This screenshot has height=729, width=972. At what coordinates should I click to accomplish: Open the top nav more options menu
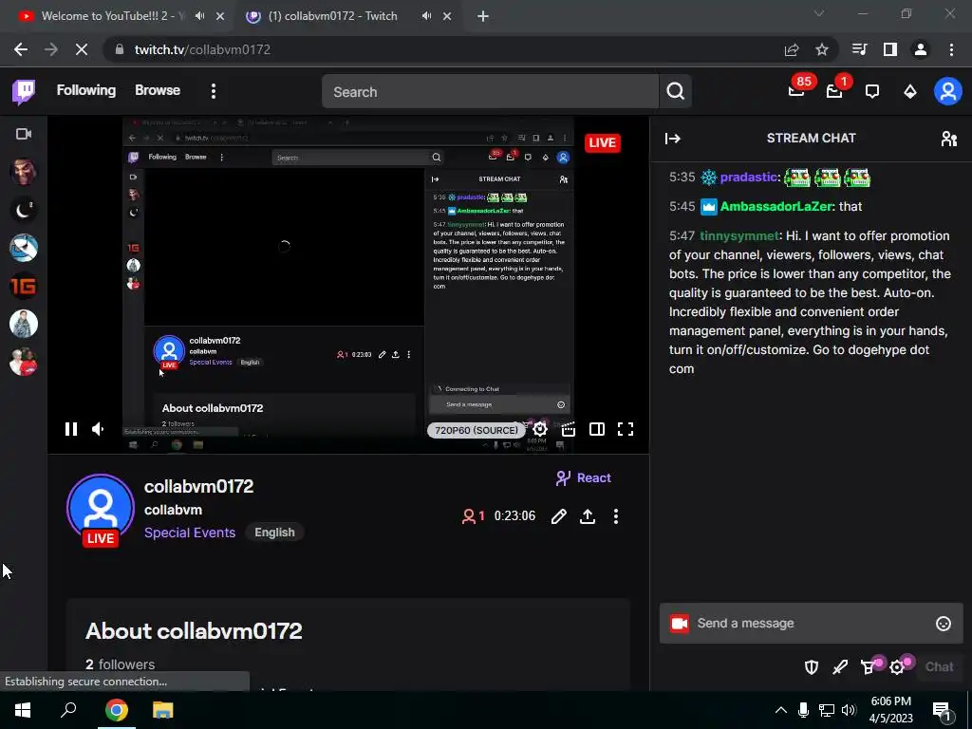point(214,92)
